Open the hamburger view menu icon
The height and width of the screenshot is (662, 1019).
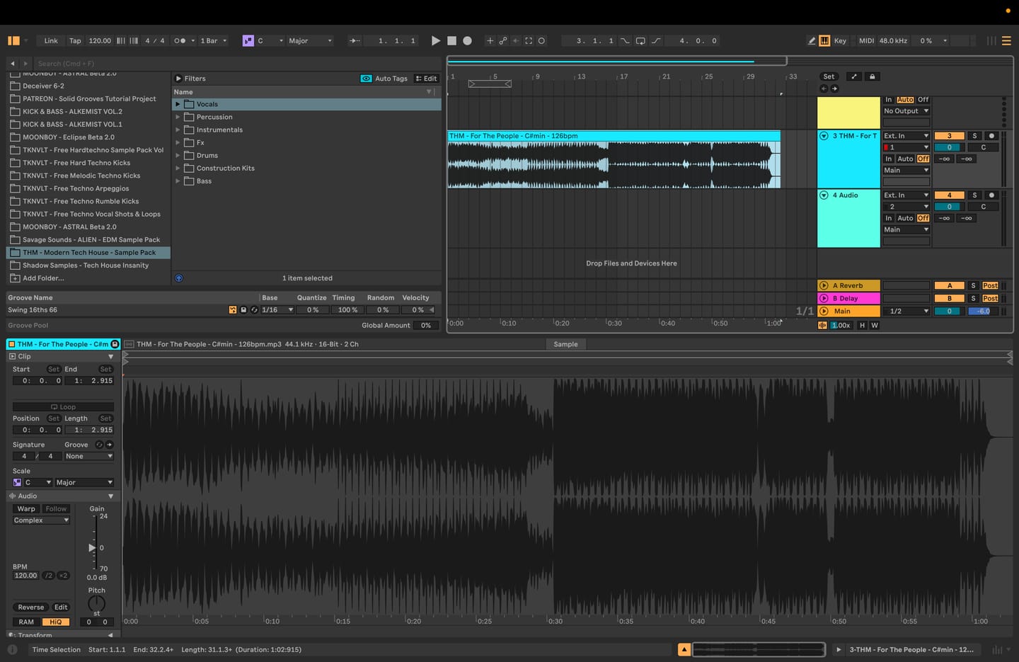pos(1006,40)
